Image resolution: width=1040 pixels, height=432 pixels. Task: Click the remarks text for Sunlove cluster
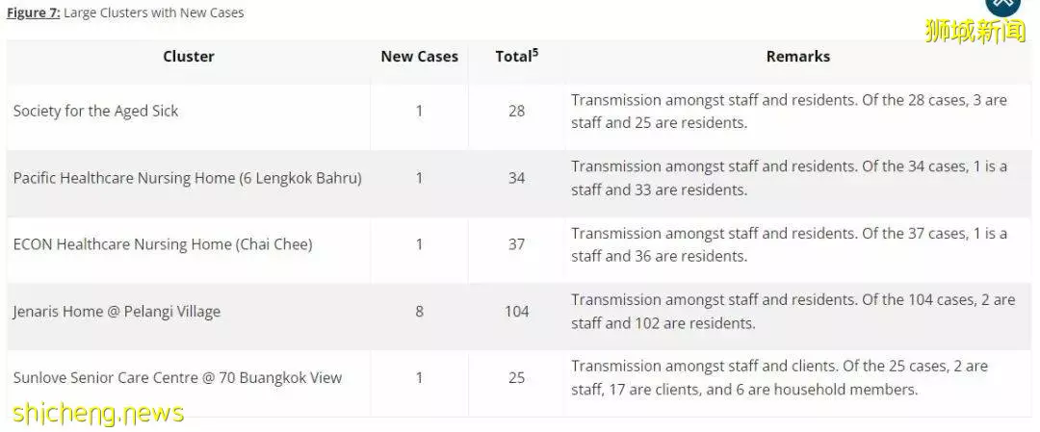click(779, 378)
